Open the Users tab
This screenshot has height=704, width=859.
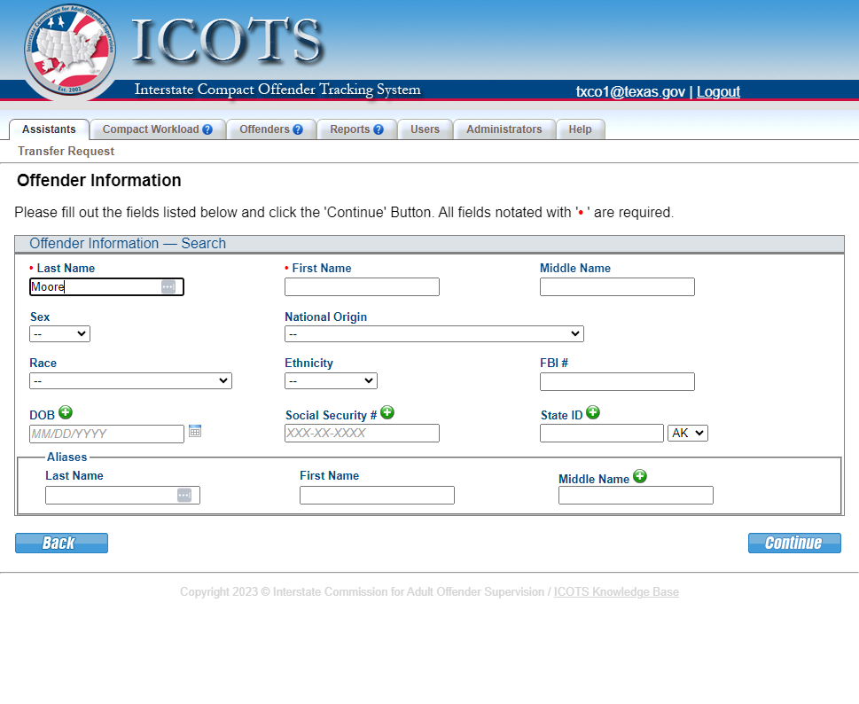[x=425, y=129]
